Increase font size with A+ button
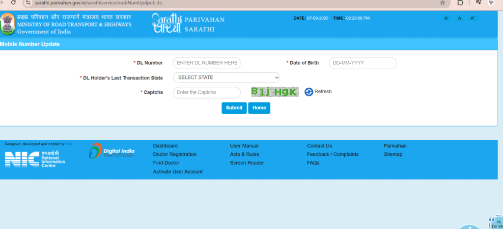Image resolution: width=503 pixels, height=229 pixels. tap(473, 18)
